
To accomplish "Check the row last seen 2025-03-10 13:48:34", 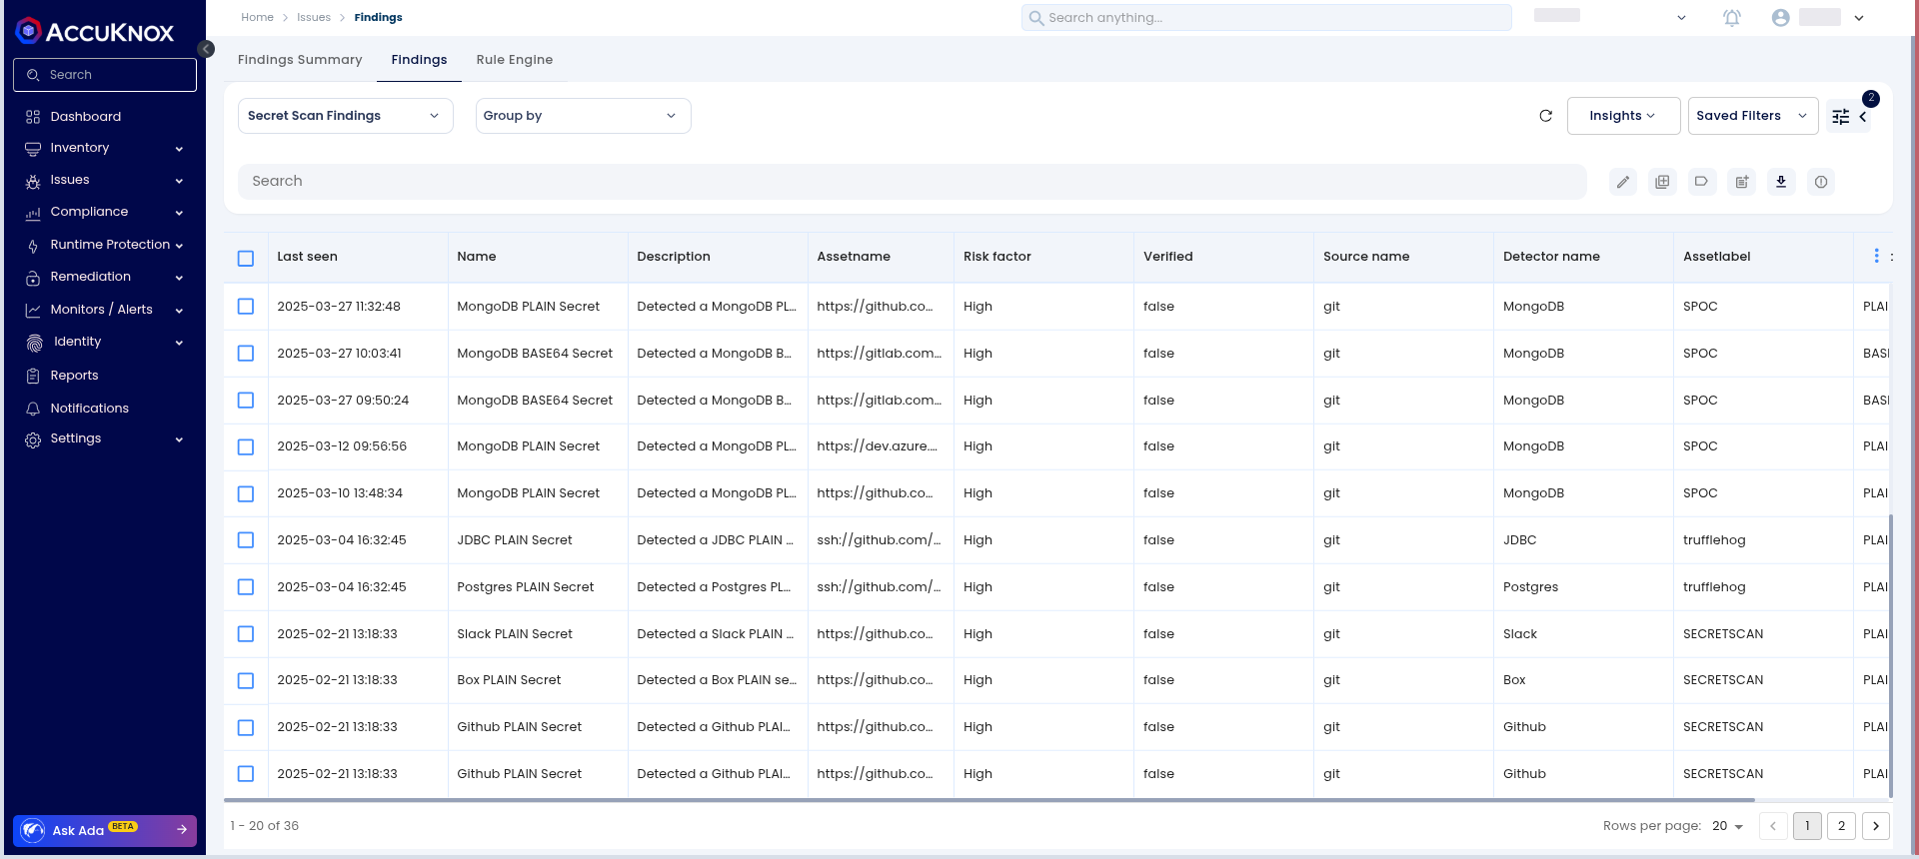I will (246, 494).
